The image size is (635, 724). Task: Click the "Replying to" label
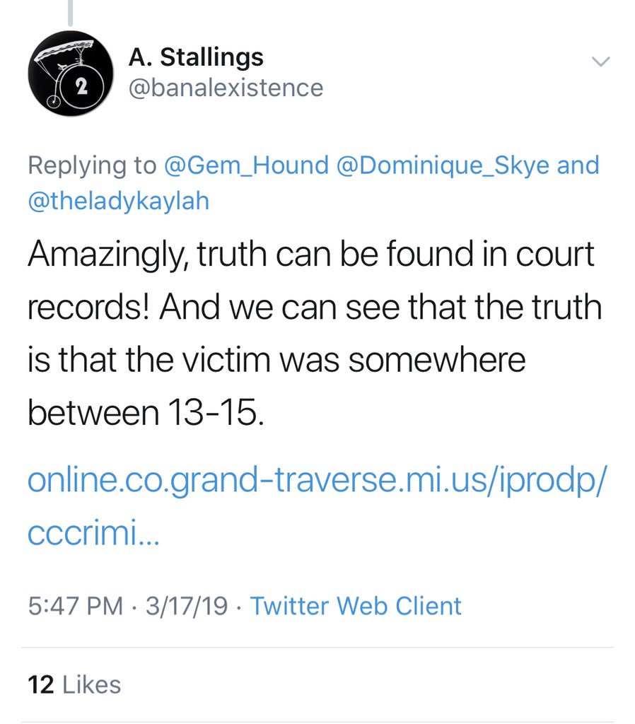point(92,165)
